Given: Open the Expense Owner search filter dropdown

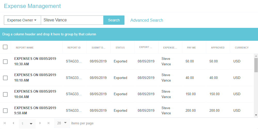Looking at the screenshot, I should point(22,20).
